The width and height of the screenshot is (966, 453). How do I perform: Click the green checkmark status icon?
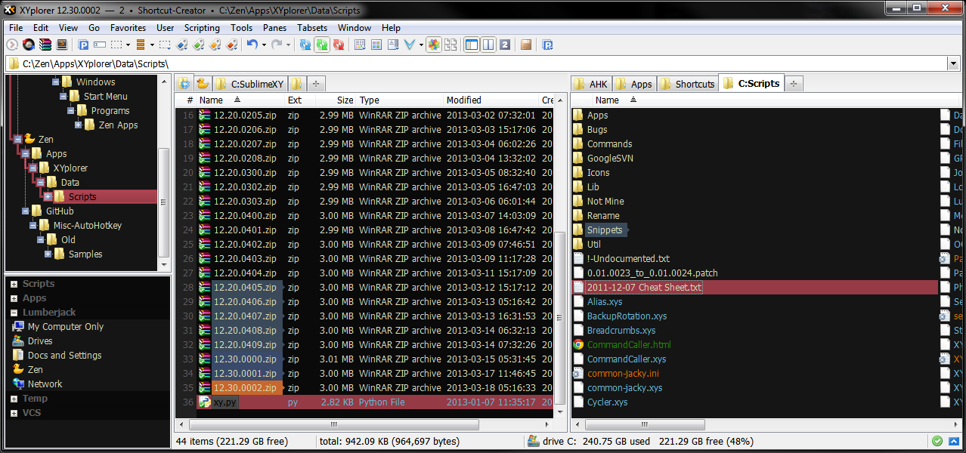coord(937,441)
